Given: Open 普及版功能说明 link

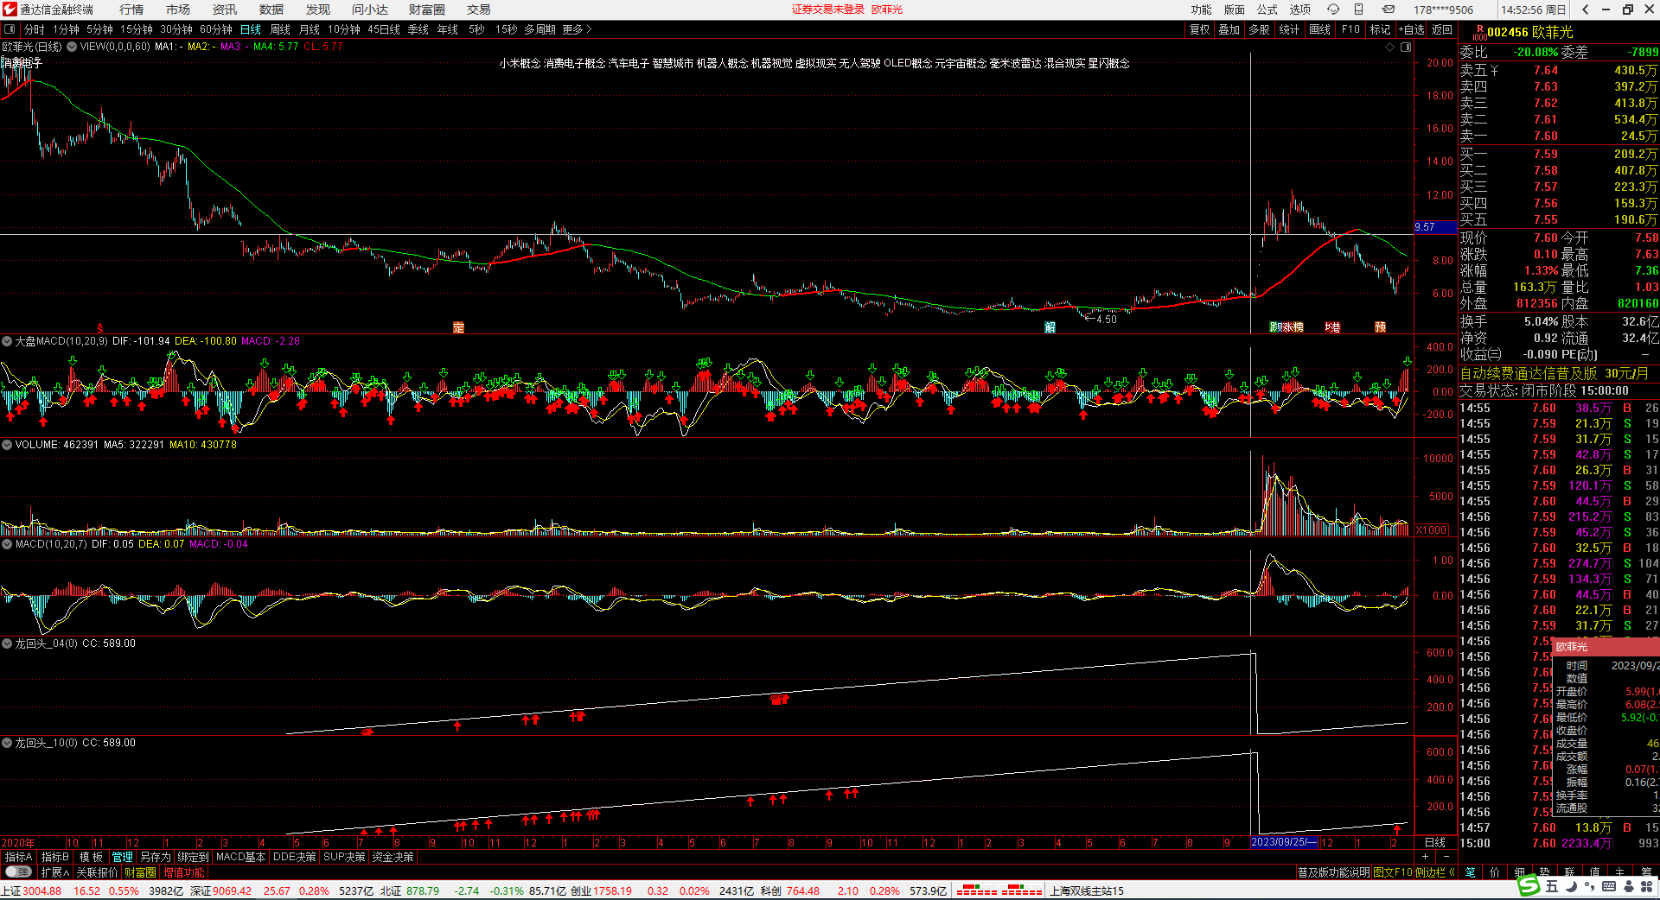Looking at the screenshot, I should pos(1333,872).
